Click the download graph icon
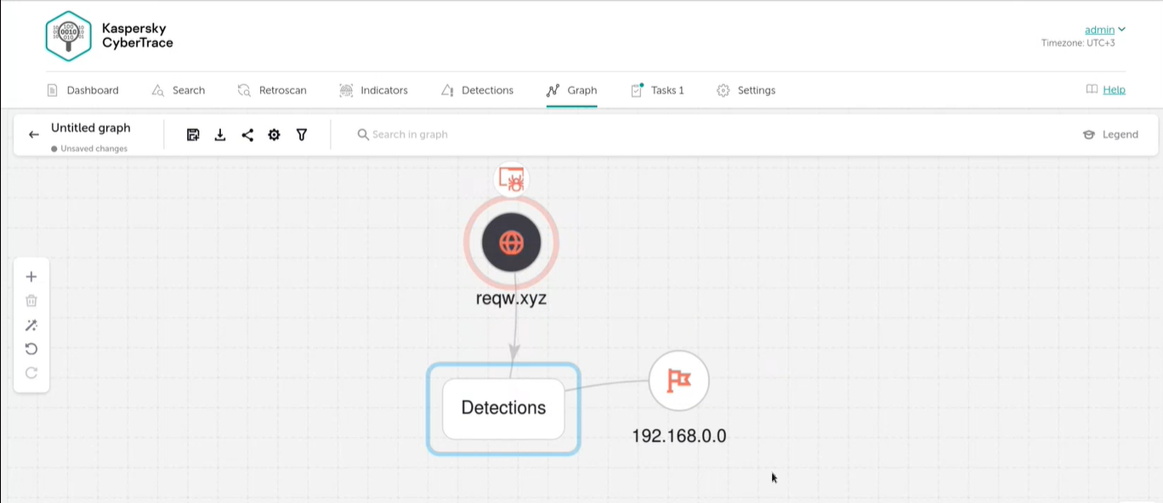 (x=220, y=135)
